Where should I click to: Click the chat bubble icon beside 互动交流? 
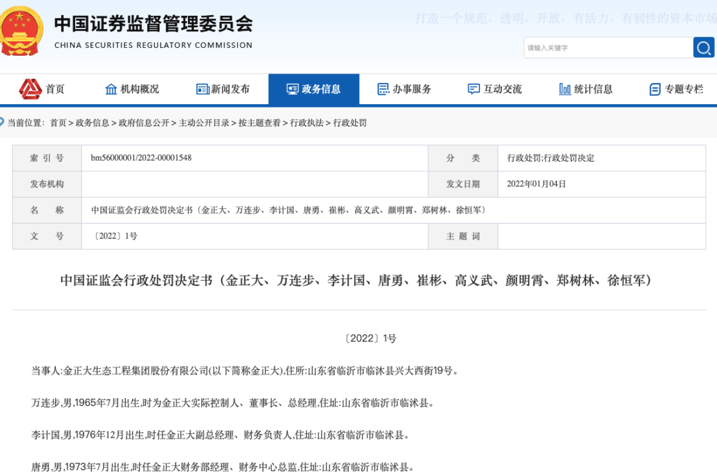pos(474,89)
